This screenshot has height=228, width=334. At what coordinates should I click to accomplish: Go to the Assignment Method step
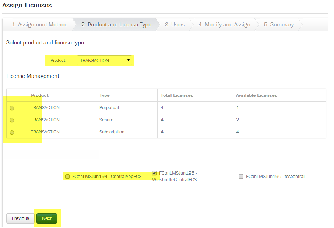click(39, 24)
